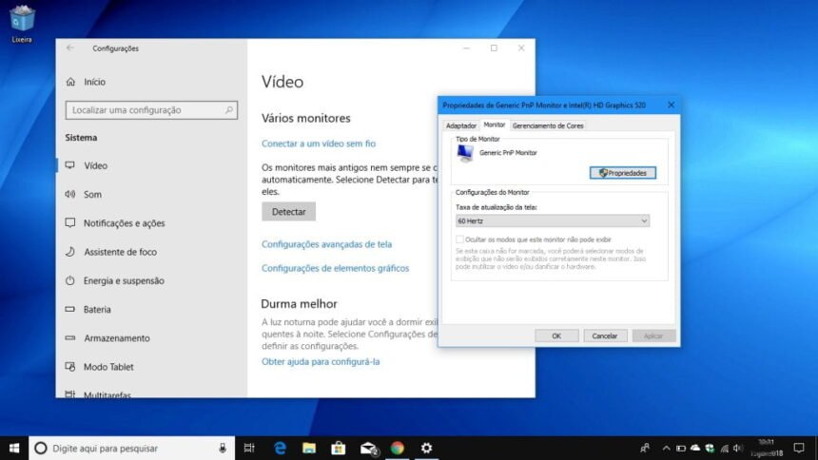This screenshot has width=818, height=460.
Task: Minimize the Configurações window
Action: (466, 48)
